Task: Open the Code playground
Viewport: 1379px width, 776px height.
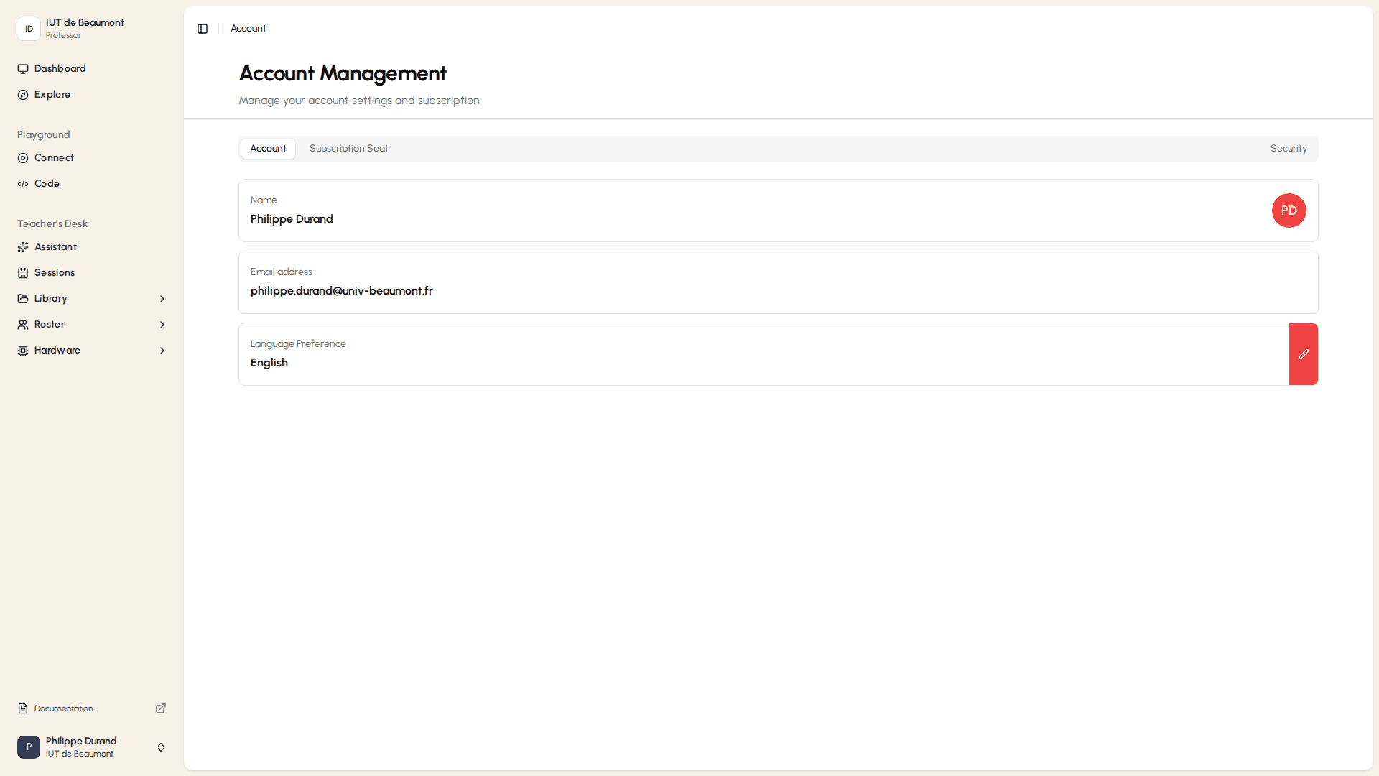Action: (92, 184)
